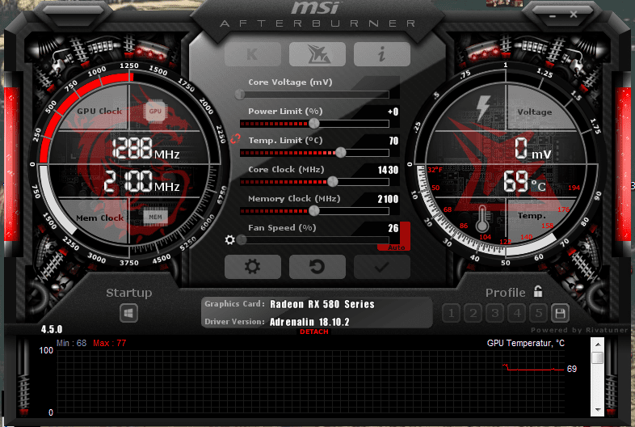This screenshot has height=427, width=635.
Task: Click the Memory Clock value 2100
Action: coord(388,199)
